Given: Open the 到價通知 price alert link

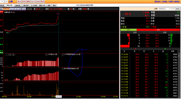Looking at the screenshot, I should [176, 1].
